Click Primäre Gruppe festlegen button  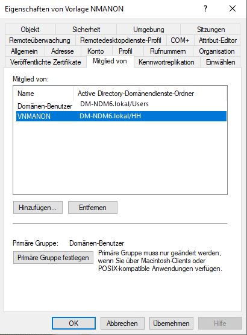coord(53,258)
